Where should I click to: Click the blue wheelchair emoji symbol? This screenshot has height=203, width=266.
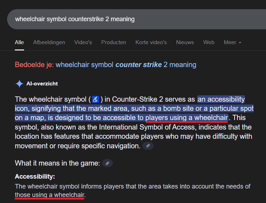[x=96, y=100]
